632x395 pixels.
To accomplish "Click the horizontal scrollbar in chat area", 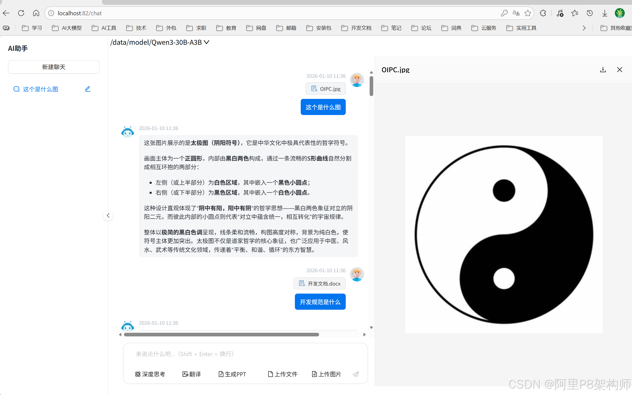I will point(221,334).
